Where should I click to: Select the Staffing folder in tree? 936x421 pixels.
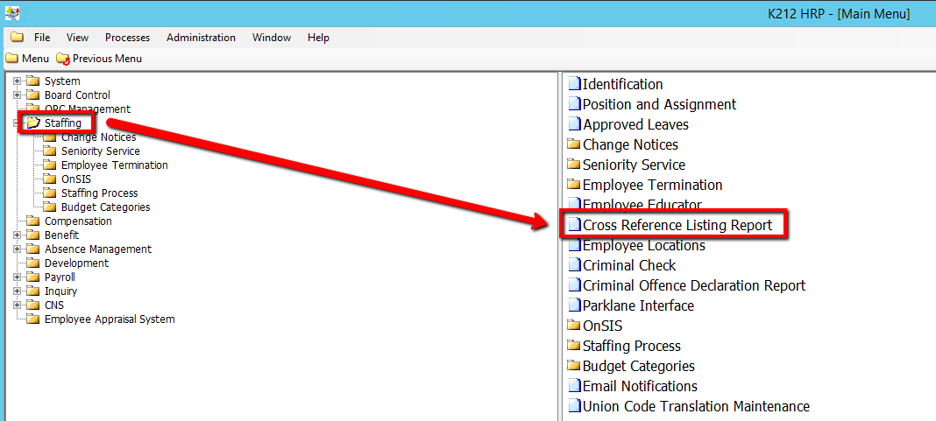point(62,123)
